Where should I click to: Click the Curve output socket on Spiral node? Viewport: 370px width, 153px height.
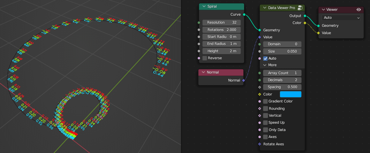click(244, 15)
